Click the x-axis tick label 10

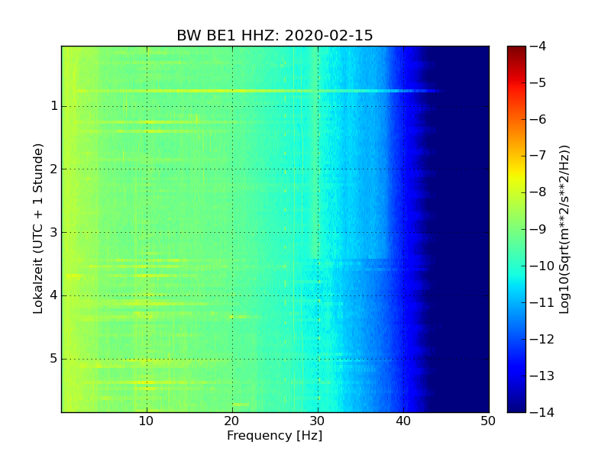(147, 421)
